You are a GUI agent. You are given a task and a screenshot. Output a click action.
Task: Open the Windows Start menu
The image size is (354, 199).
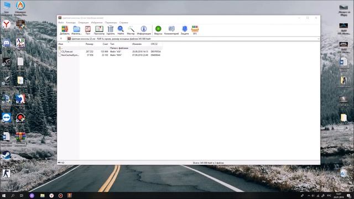[x=4, y=195]
